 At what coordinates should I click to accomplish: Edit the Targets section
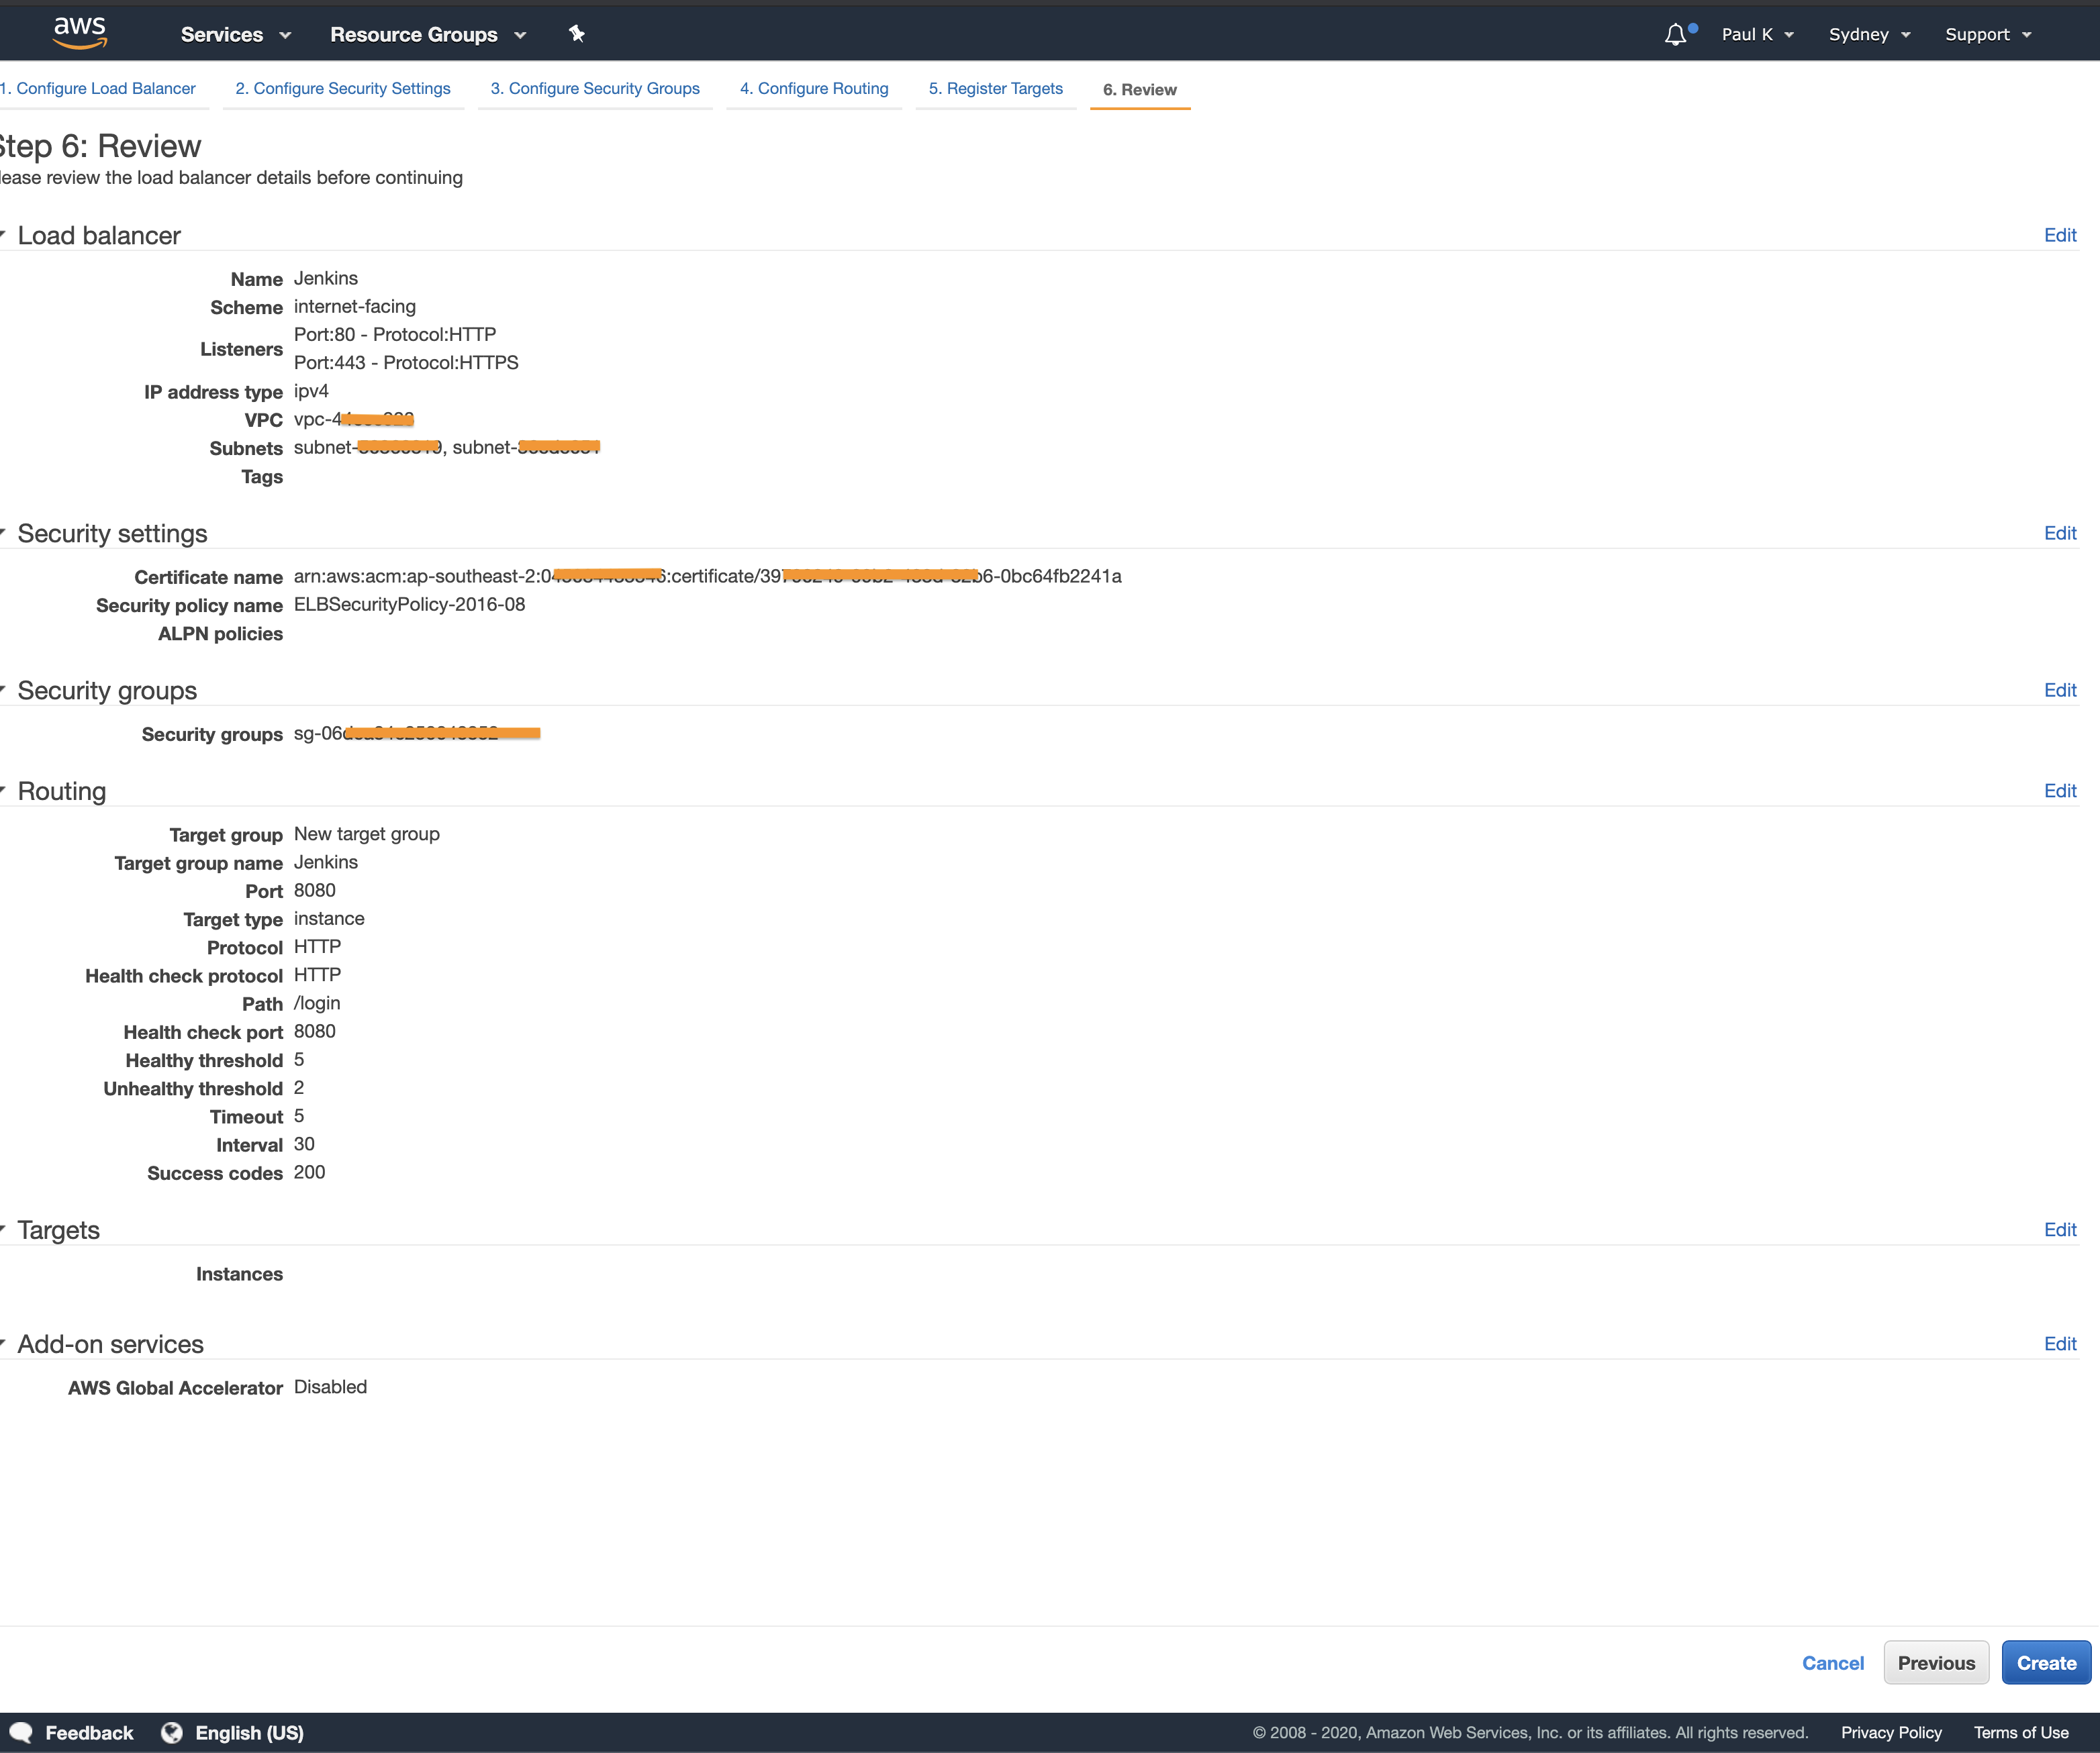tap(2060, 1230)
